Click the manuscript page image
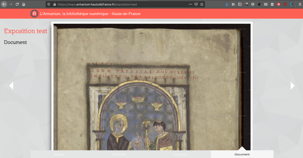Screen dimensions: 303x158 tap(152, 87)
